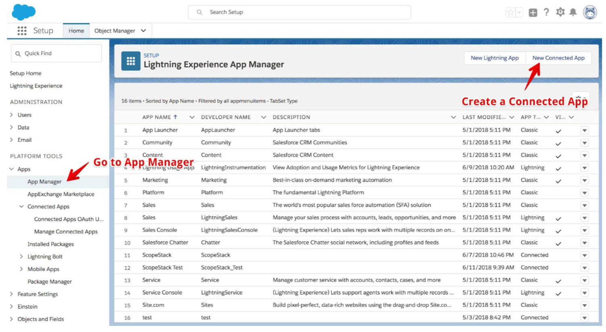Open the App Type column menu chevron
The height and width of the screenshot is (332, 606).
pos(546,117)
